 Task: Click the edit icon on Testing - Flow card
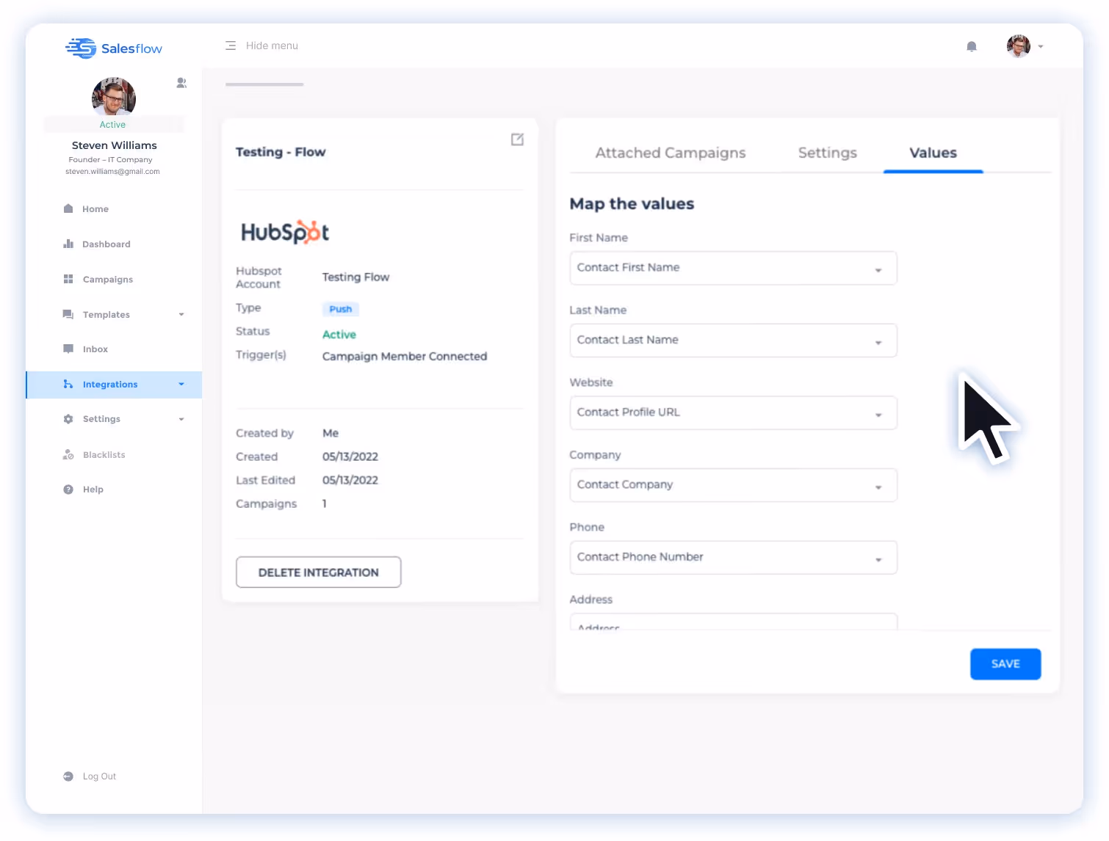[x=517, y=139]
